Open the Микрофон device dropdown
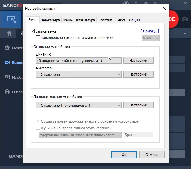 pyautogui.click(x=79, y=74)
